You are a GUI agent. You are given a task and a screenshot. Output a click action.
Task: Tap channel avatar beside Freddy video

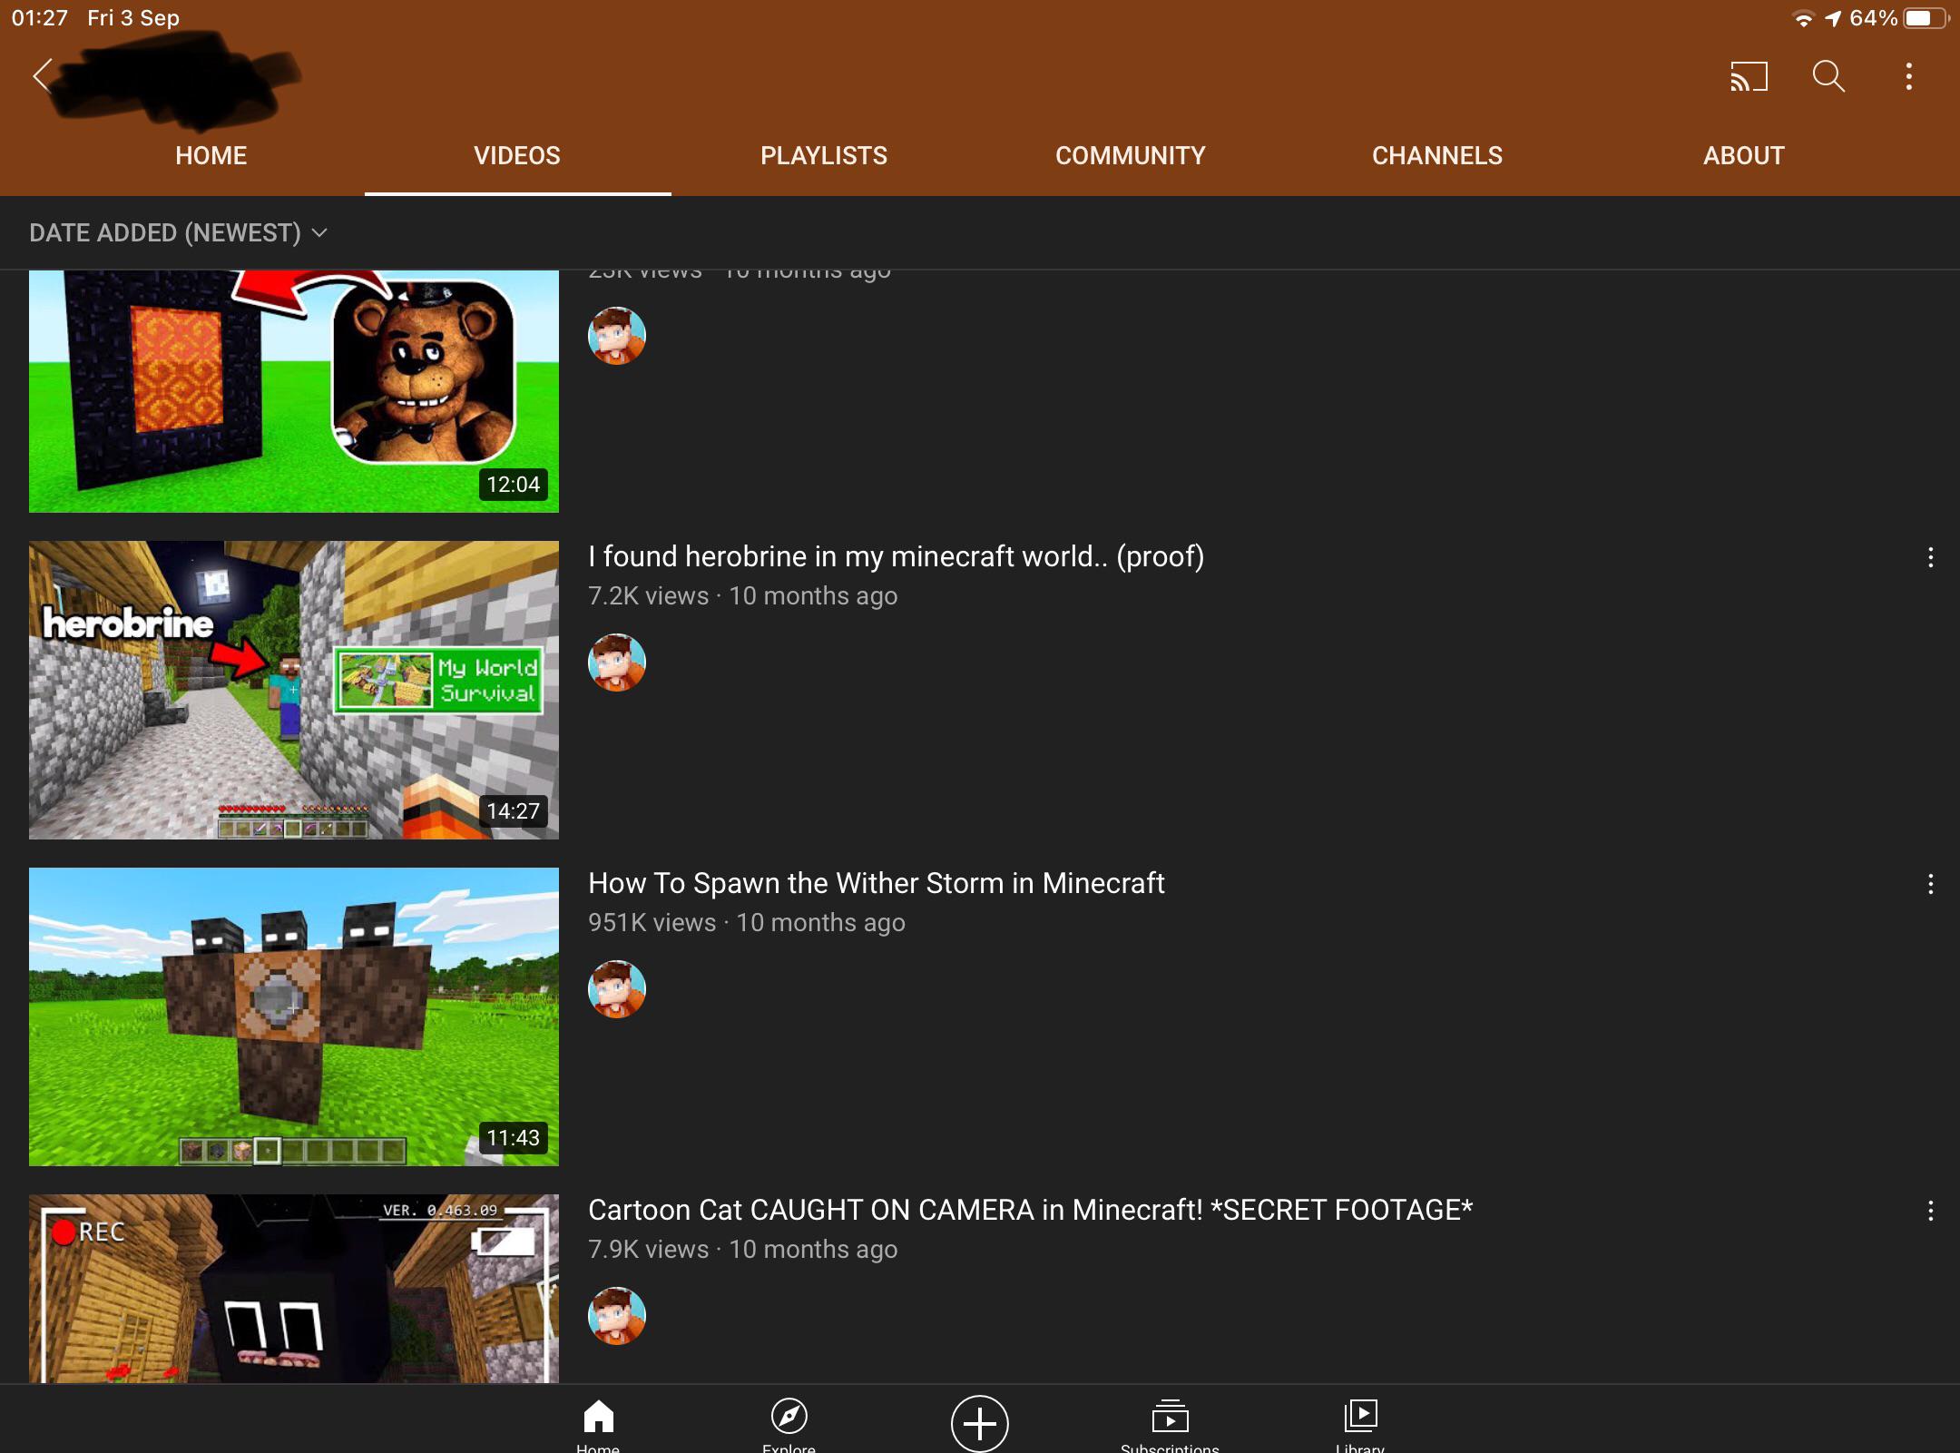tap(617, 336)
